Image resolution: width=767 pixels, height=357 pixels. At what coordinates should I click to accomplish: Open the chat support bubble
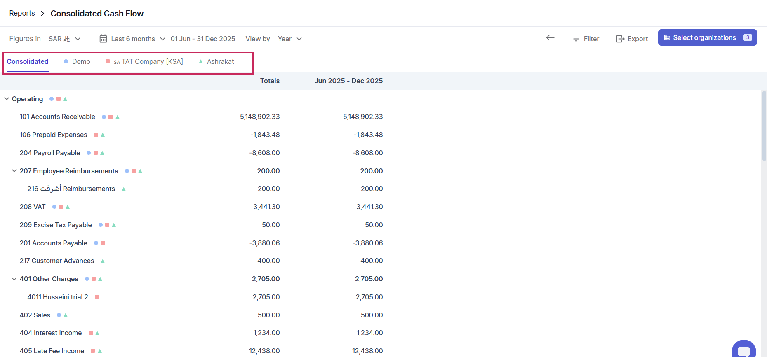743,349
